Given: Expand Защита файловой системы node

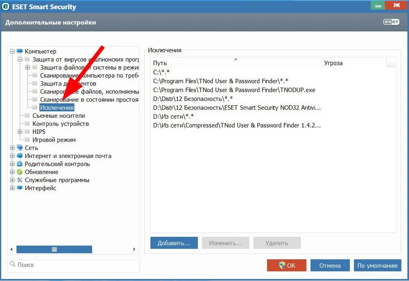Looking at the screenshot, I should 27,67.
